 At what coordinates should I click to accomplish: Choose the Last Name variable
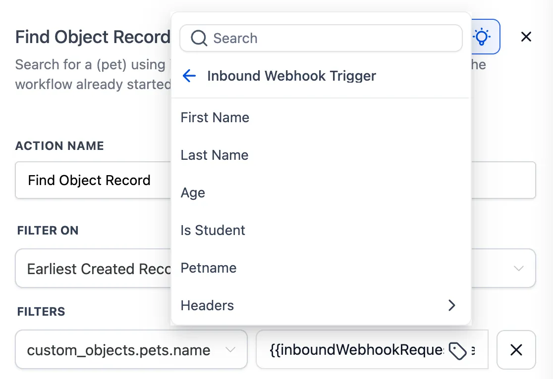(321, 155)
